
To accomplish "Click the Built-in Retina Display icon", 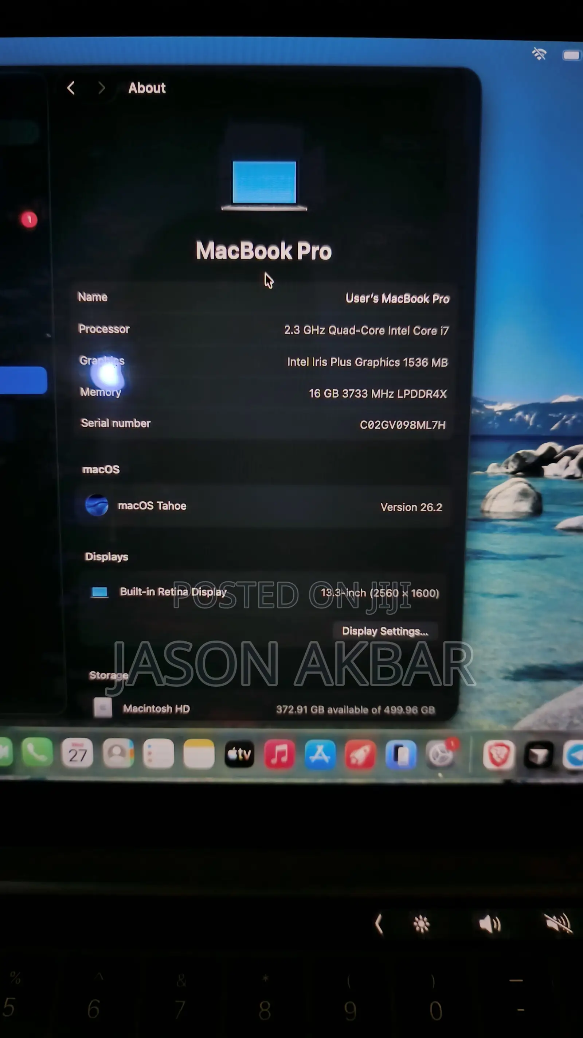I will (100, 592).
